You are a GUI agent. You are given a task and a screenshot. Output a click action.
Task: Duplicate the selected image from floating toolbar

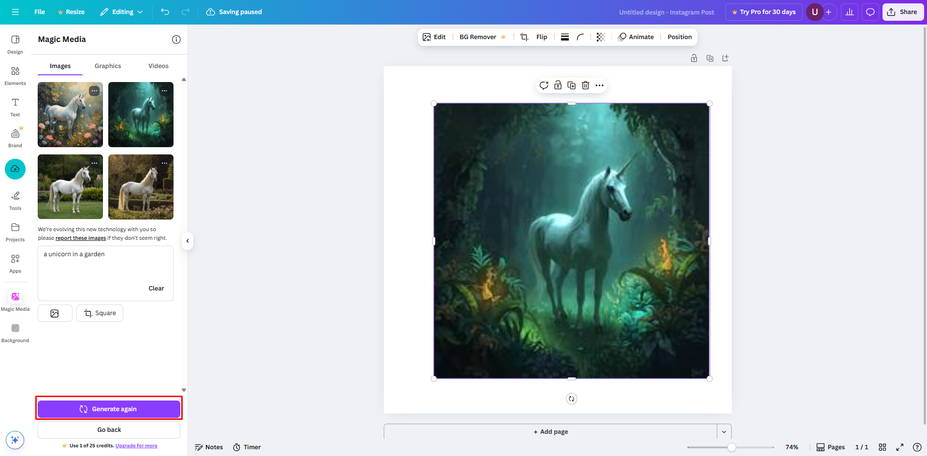coord(571,85)
